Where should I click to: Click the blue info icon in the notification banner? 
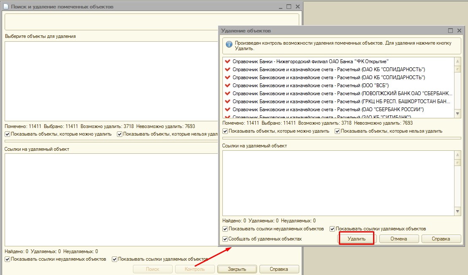click(x=229, y=44)
